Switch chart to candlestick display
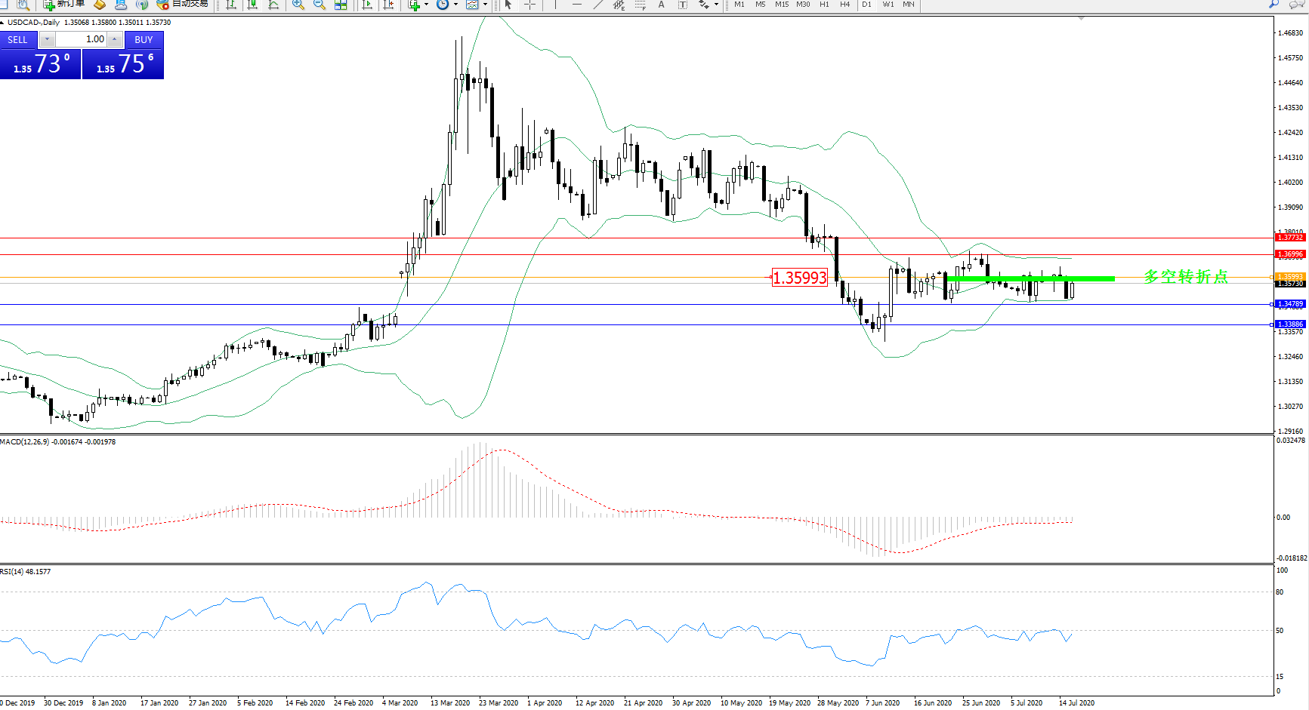 pos(252,5)
